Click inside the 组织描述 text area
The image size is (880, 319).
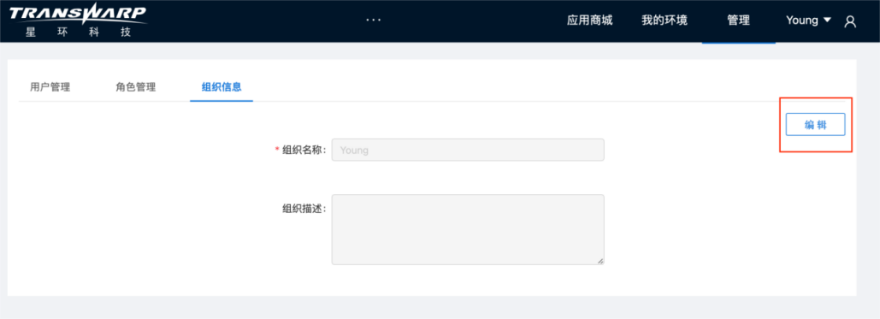point(468,229)
